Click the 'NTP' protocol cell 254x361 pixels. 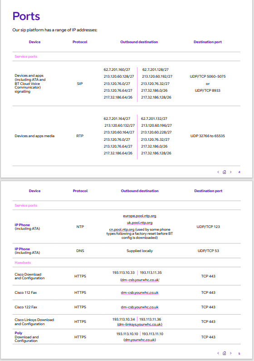tap(80, 227)
